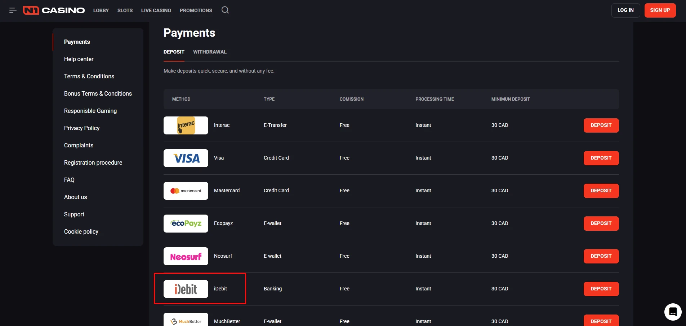Screen dimensions: 686x326
Task: Open the live chat bubble icon
Action: click(673, 312)
